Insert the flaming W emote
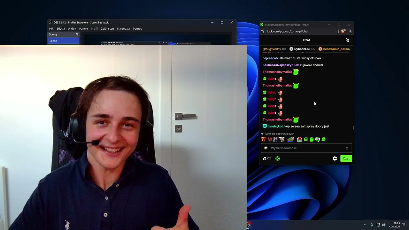This screenshot has width=409, height=230. point(264,139)
